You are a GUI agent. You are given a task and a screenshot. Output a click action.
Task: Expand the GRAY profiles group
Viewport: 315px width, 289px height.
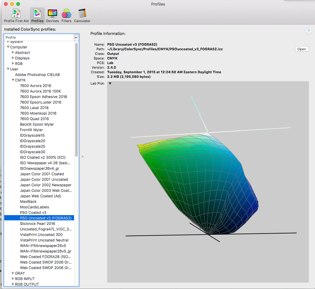tap(13, 273)
